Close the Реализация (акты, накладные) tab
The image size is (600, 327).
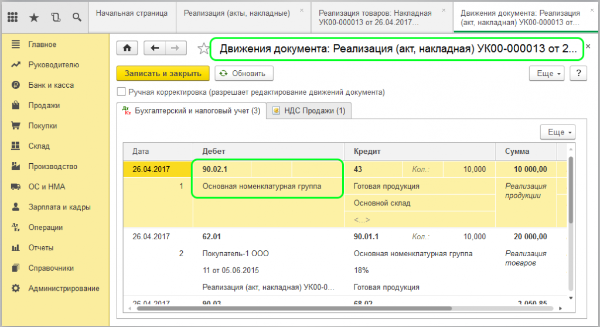pos(302,11)
